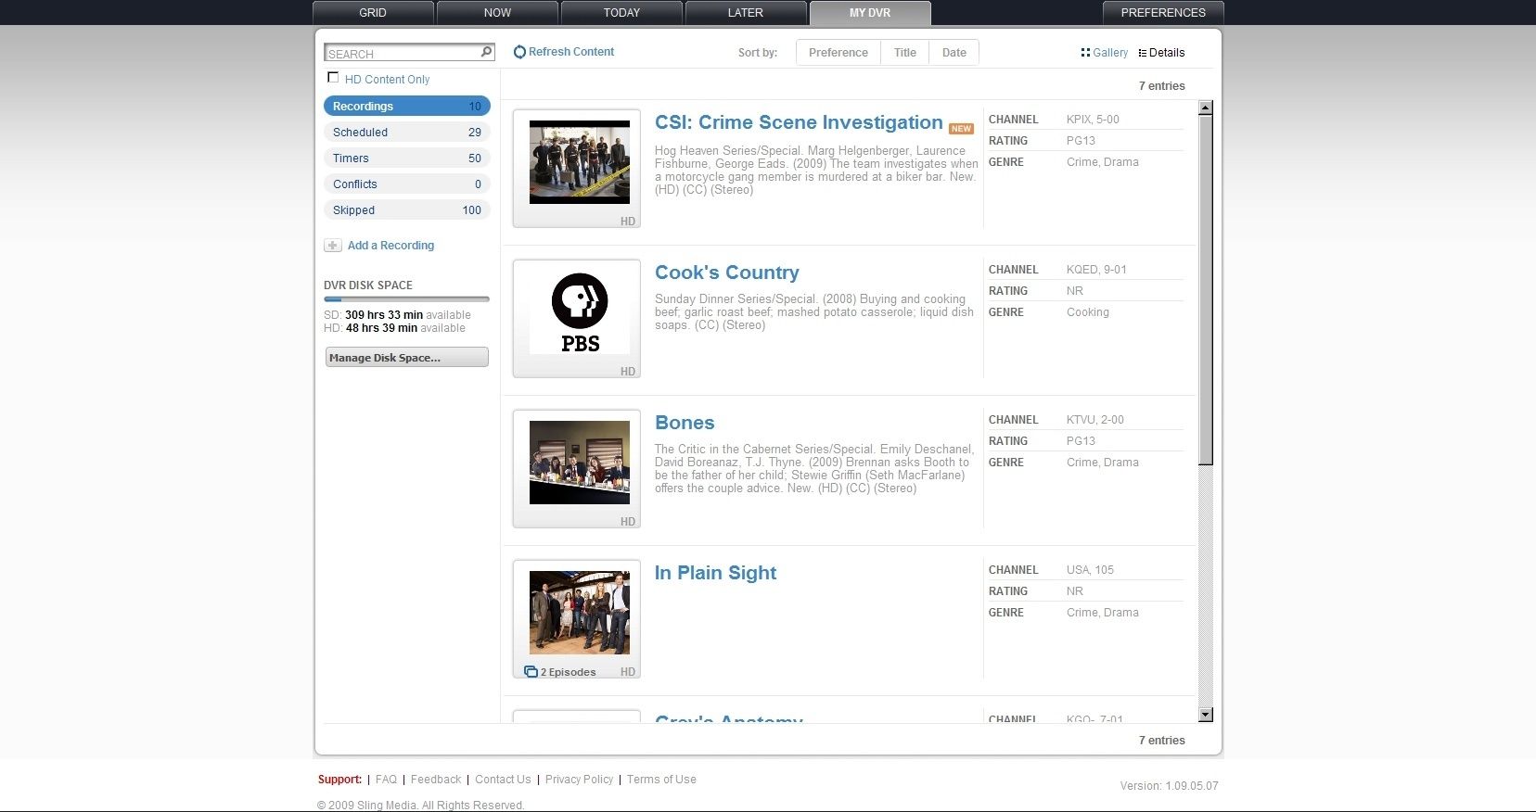Viewport: 1536px width, 812px height.
Task: Click the search magnifier icon
Action: coord(486,52)
